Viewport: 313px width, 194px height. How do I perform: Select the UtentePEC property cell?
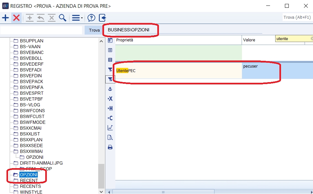(178, 71)
